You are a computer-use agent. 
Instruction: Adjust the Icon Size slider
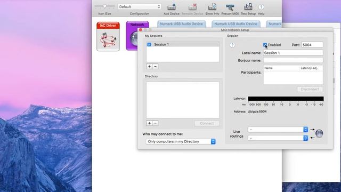click(104, 6)
